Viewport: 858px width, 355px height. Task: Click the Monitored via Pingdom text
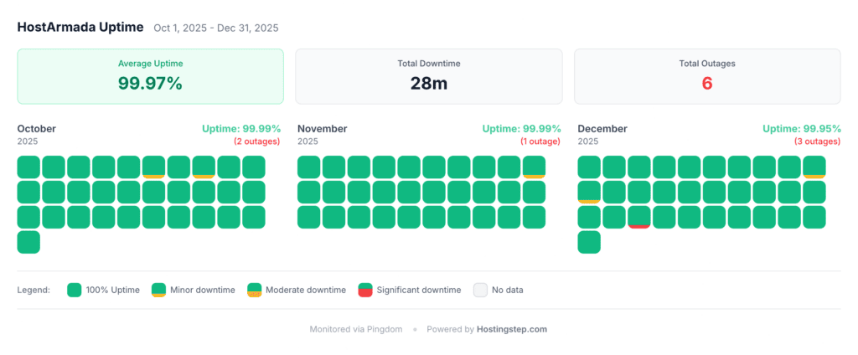coord(357,329)
